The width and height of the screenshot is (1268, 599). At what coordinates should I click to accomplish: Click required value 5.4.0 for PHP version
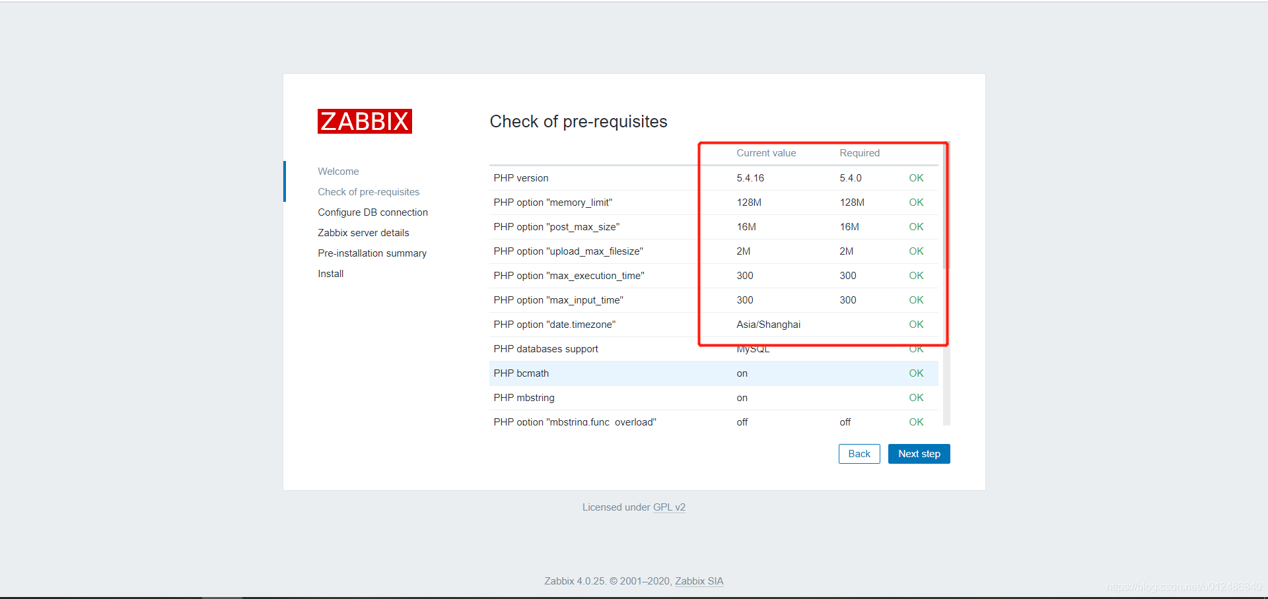pos(851,178)
